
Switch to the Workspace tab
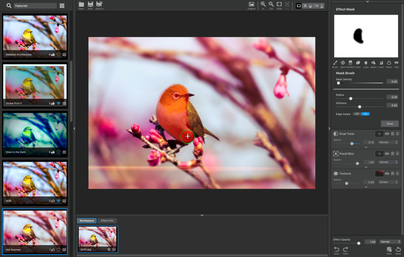86,221
